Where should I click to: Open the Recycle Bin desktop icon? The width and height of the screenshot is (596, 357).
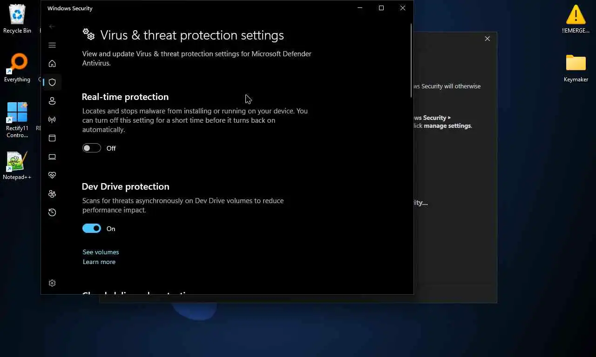[17, 19]
